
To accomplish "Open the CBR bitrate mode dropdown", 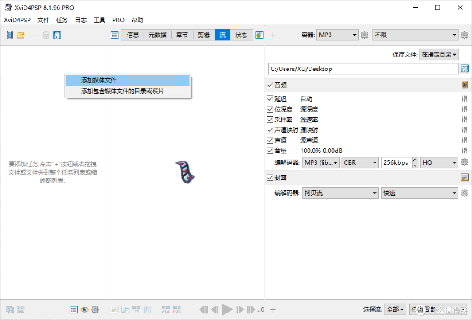I will pyautogui.click(x=360, y=162).
